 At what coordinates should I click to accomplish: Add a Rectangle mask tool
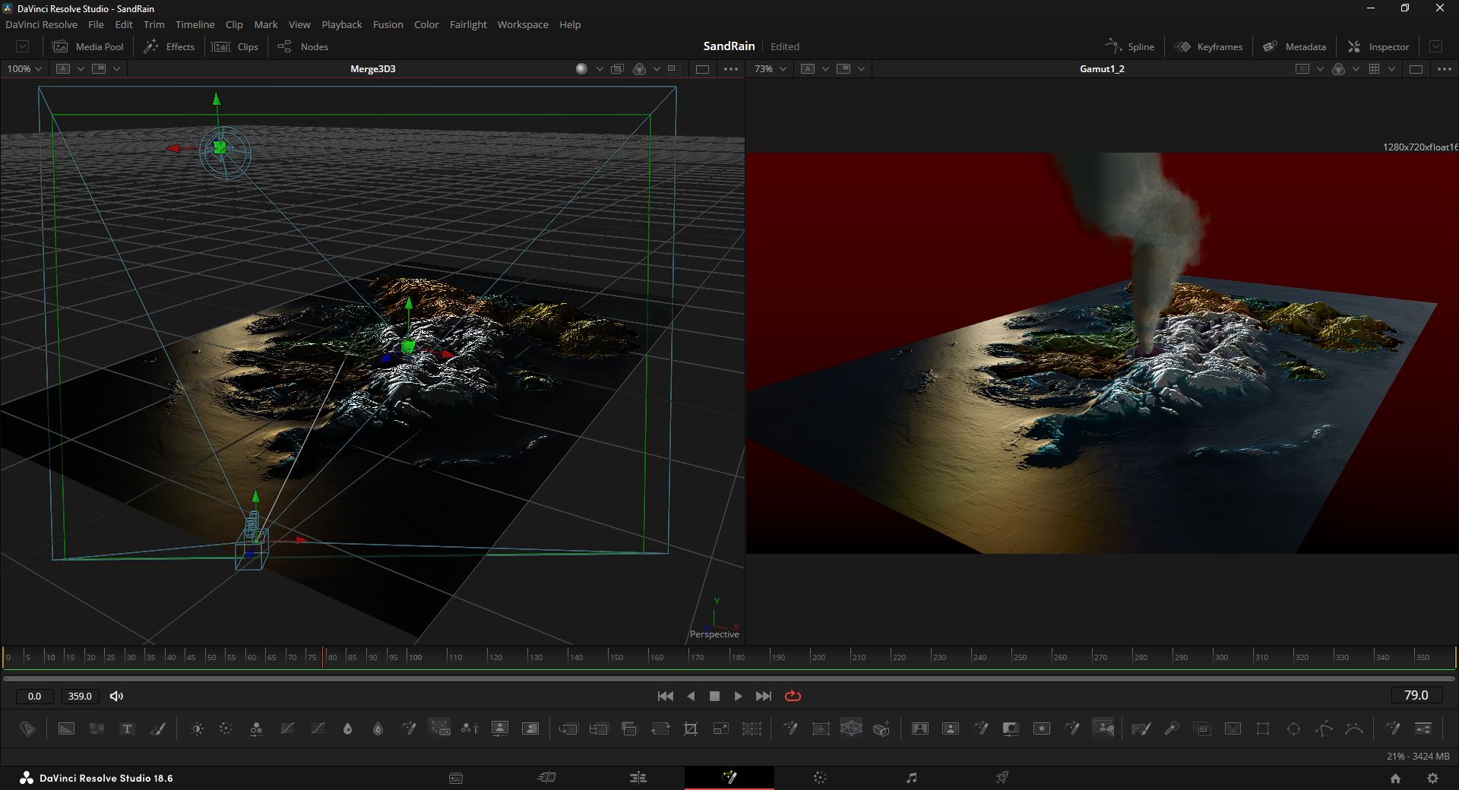(x=1263, y=728)
